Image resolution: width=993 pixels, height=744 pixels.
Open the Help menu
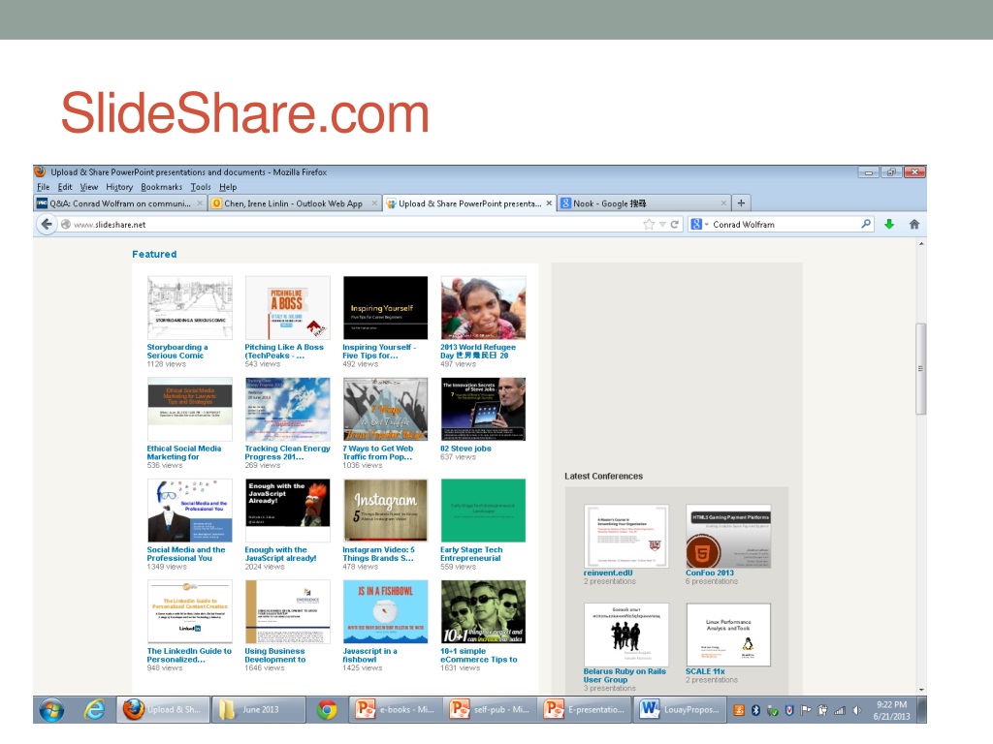point(228,187)
